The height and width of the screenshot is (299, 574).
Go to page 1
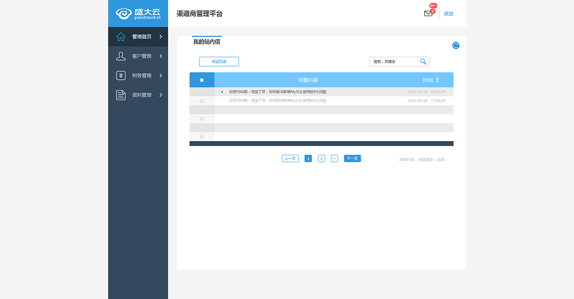[308, 158]
